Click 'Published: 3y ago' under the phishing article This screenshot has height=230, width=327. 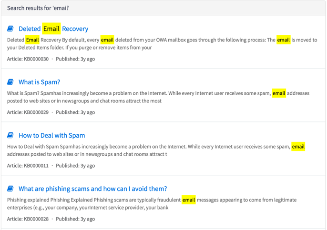point(75,219)
